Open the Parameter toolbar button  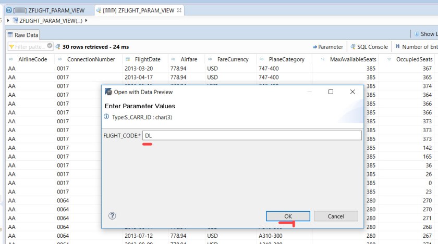point(327,47)
